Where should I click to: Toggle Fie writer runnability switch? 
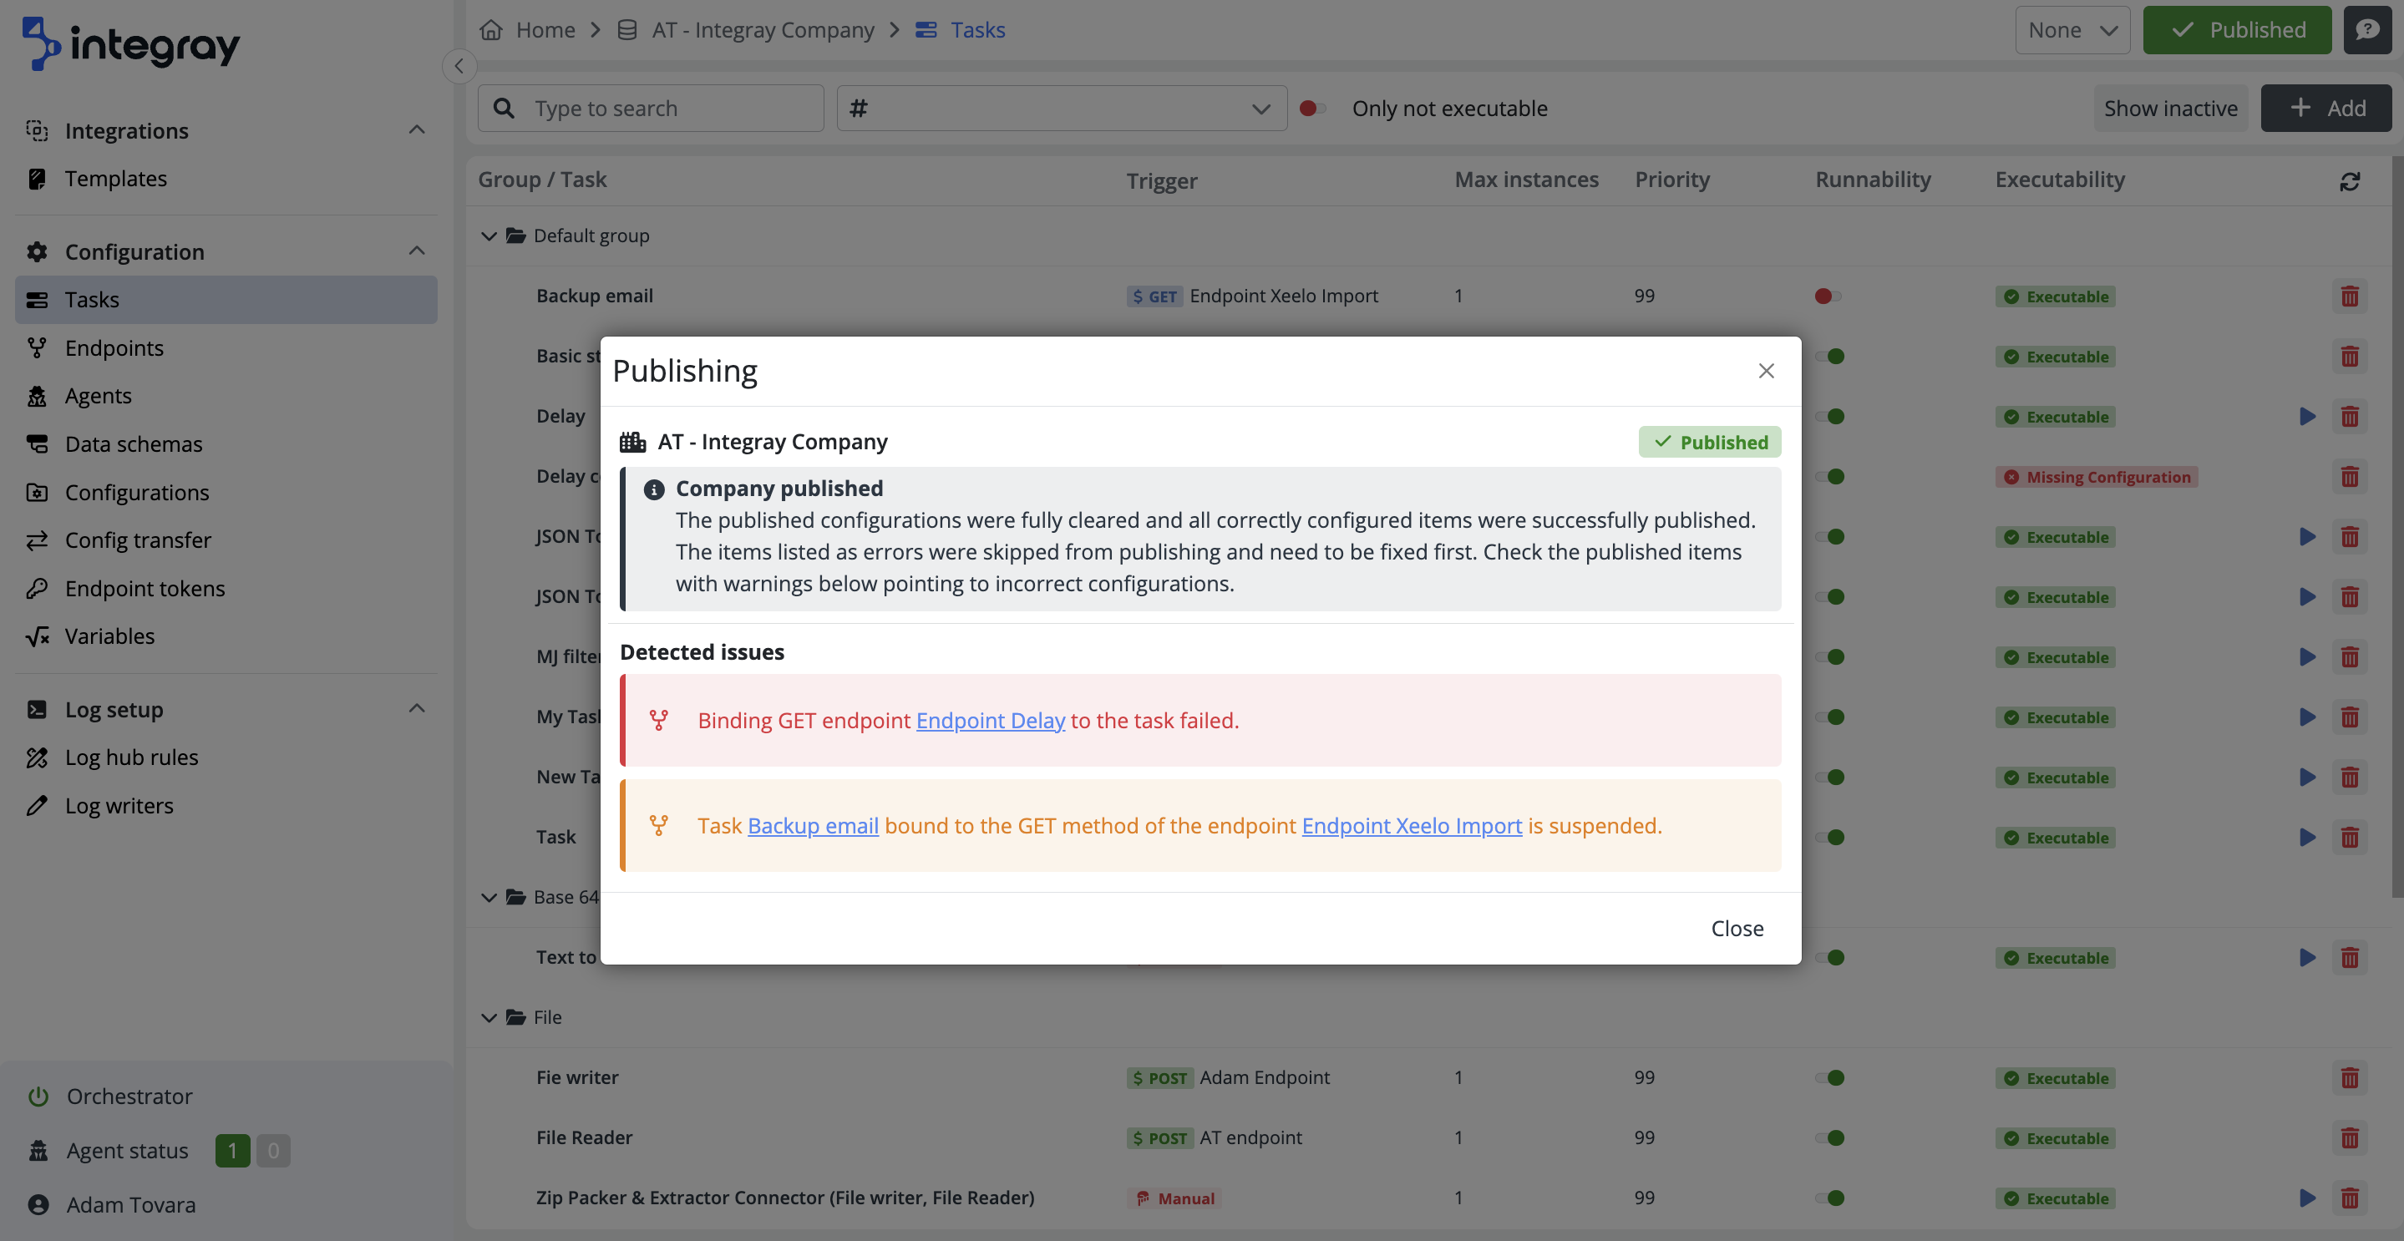pos(1831,1077)
